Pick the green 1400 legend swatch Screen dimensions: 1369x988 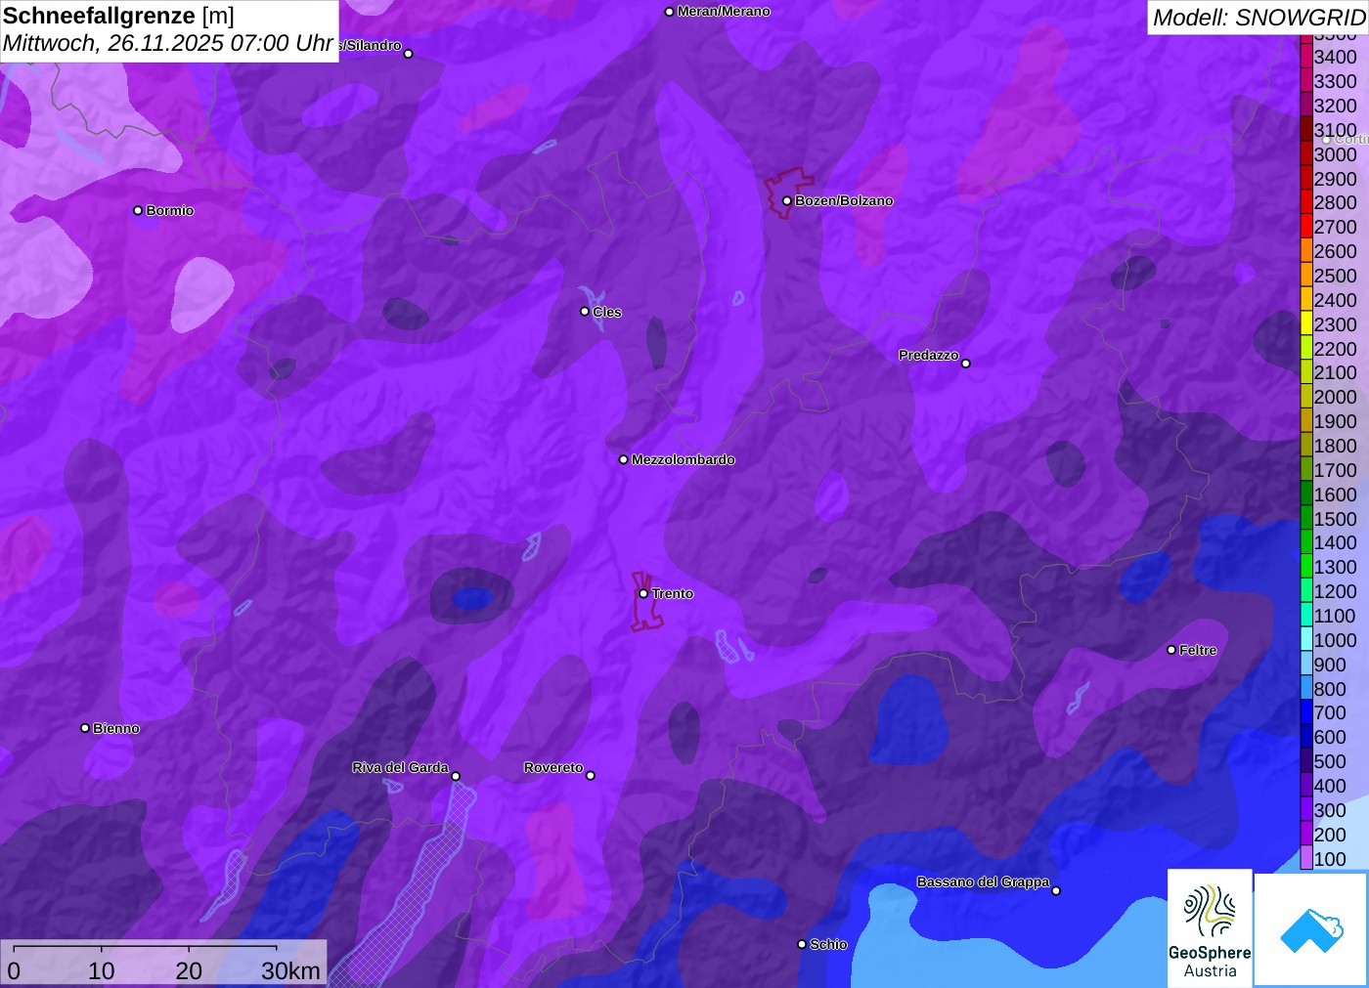click(1306, 542)
